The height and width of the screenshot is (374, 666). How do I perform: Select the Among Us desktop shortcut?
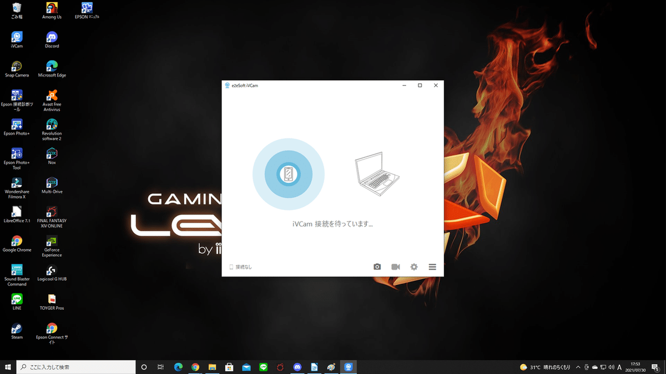click(x=52, y=11)
